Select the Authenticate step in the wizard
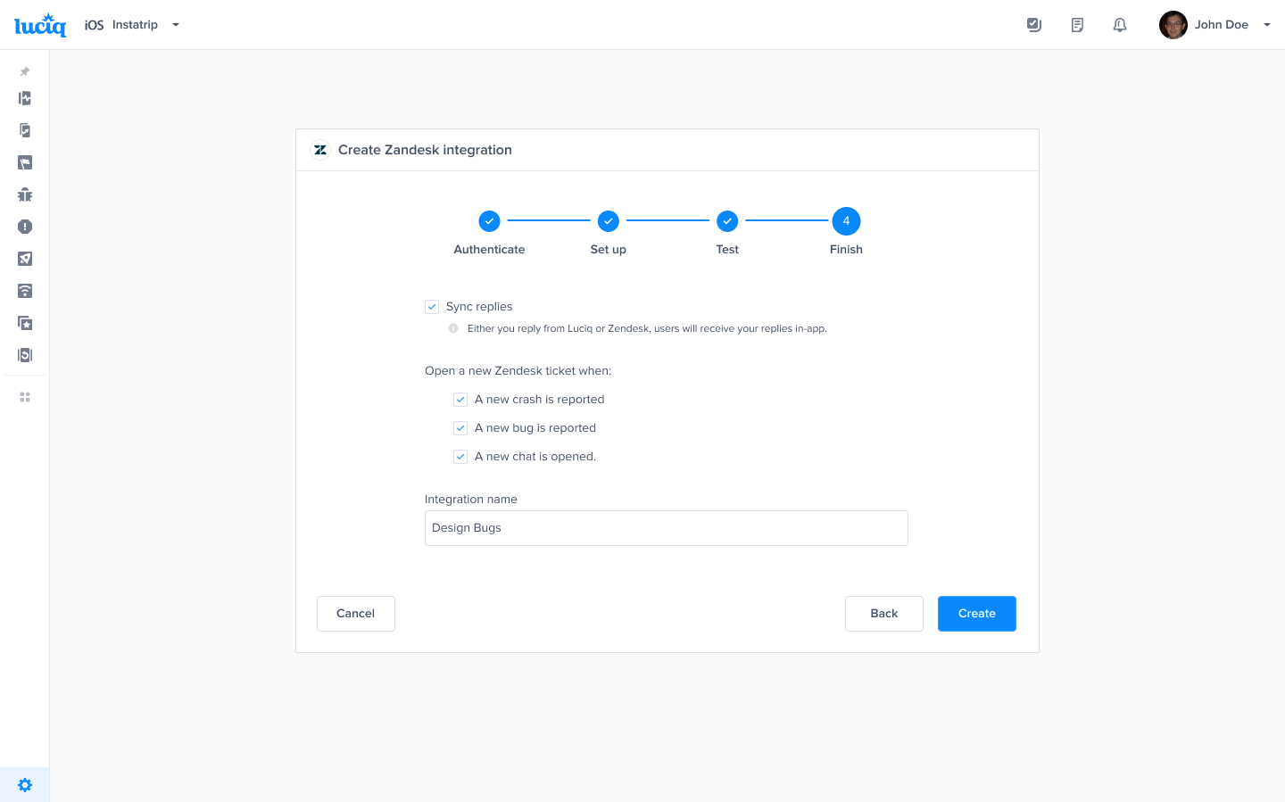Image resolution: width=1285 pixels, height=802 pixels. pos(489,220)
